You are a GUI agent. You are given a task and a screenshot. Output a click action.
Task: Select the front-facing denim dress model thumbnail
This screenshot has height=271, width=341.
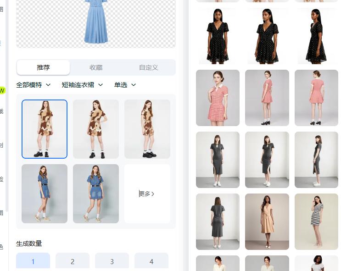pos(96,194)
